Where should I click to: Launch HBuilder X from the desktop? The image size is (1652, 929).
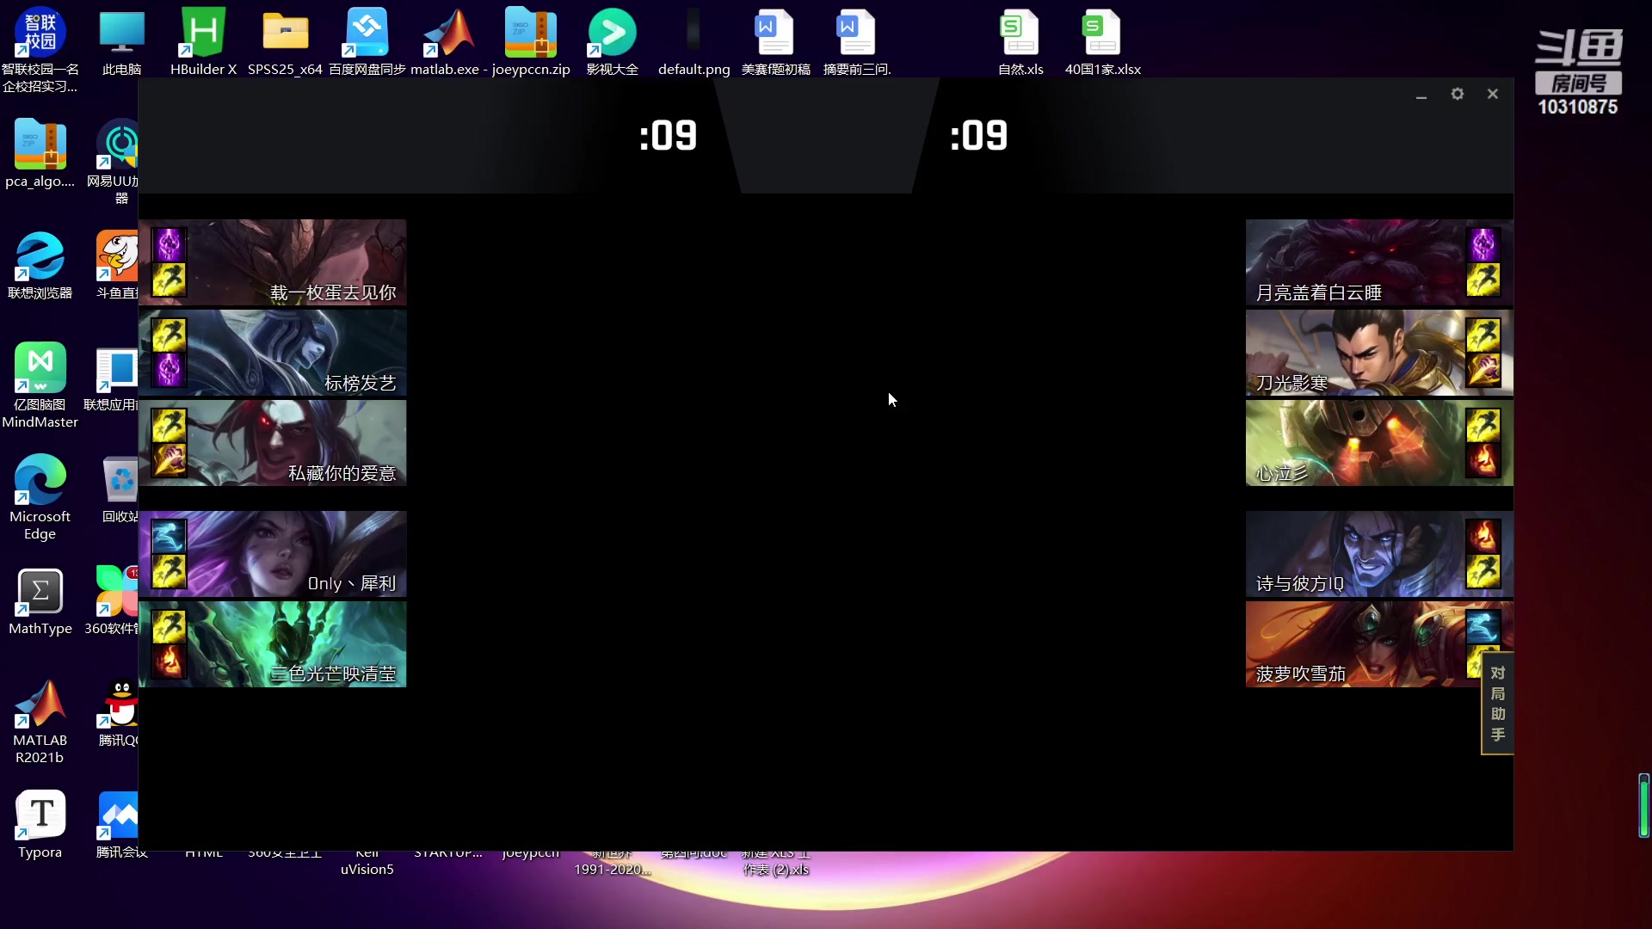[x=203, y=41]
